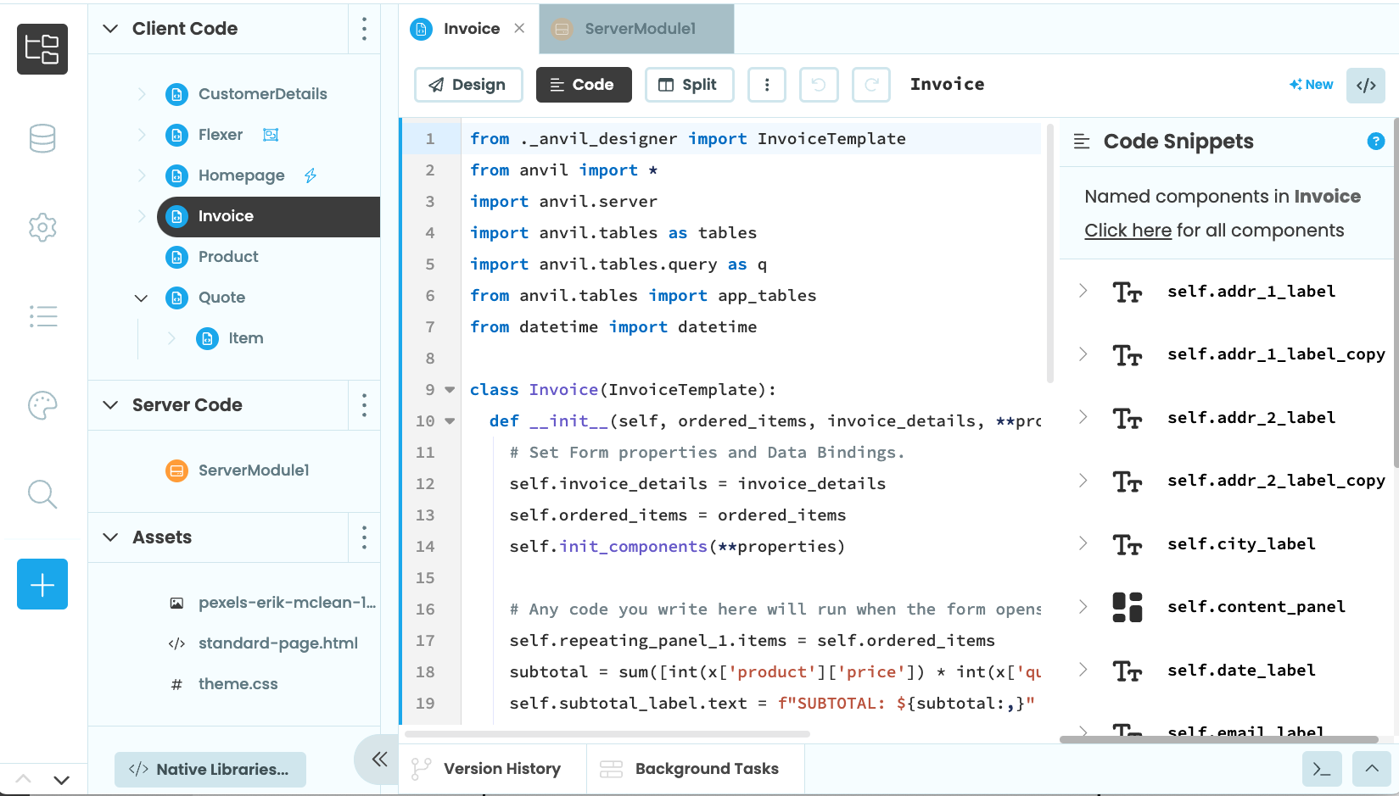Open the Theme palette icon in sidebar
Image resolution: width=1399 pixels, height=796 pixels.
tap(42, 405)
